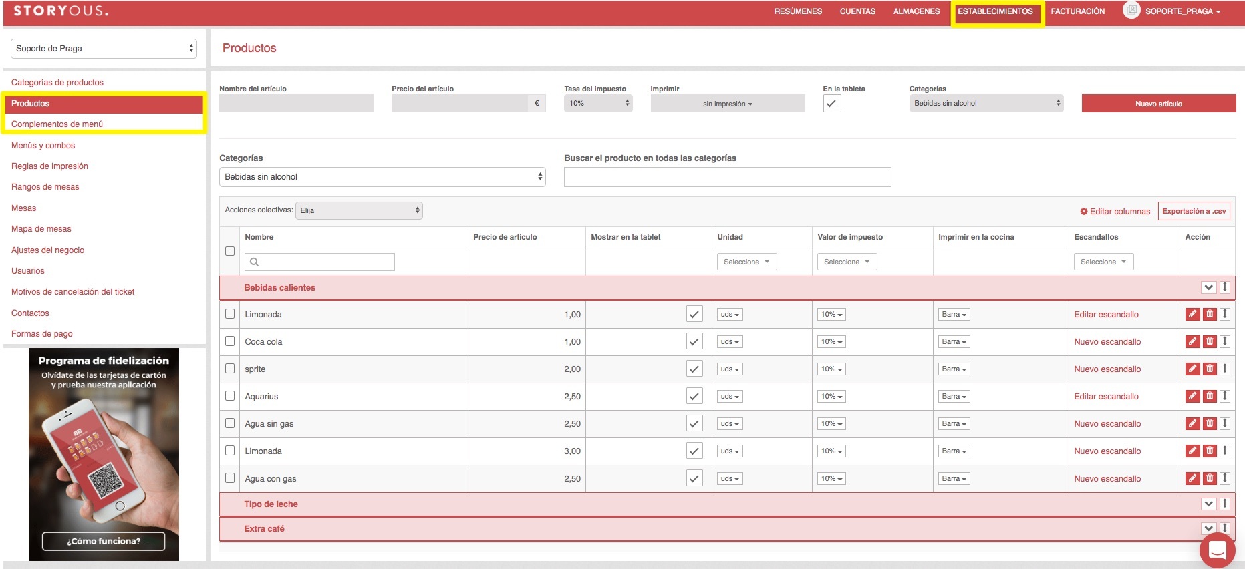Click reorder handle for Agua con gas row

pos(1225,478)
